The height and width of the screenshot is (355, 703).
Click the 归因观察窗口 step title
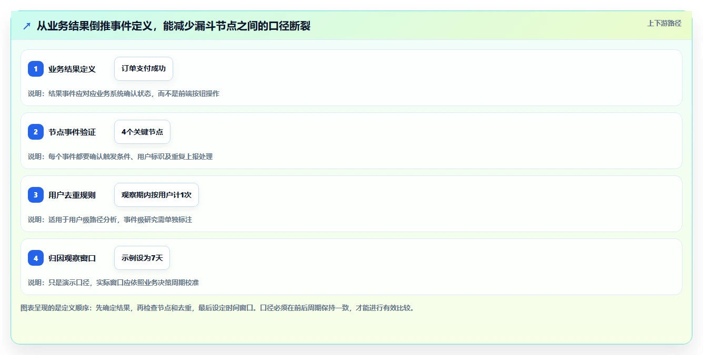[72, 258]
